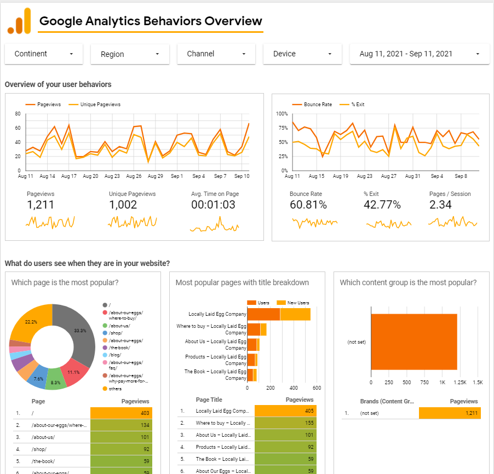Click the sparkline under Pages / Session
The width and height of the screenshot is (494, 474).
click(x=453, y=222)
